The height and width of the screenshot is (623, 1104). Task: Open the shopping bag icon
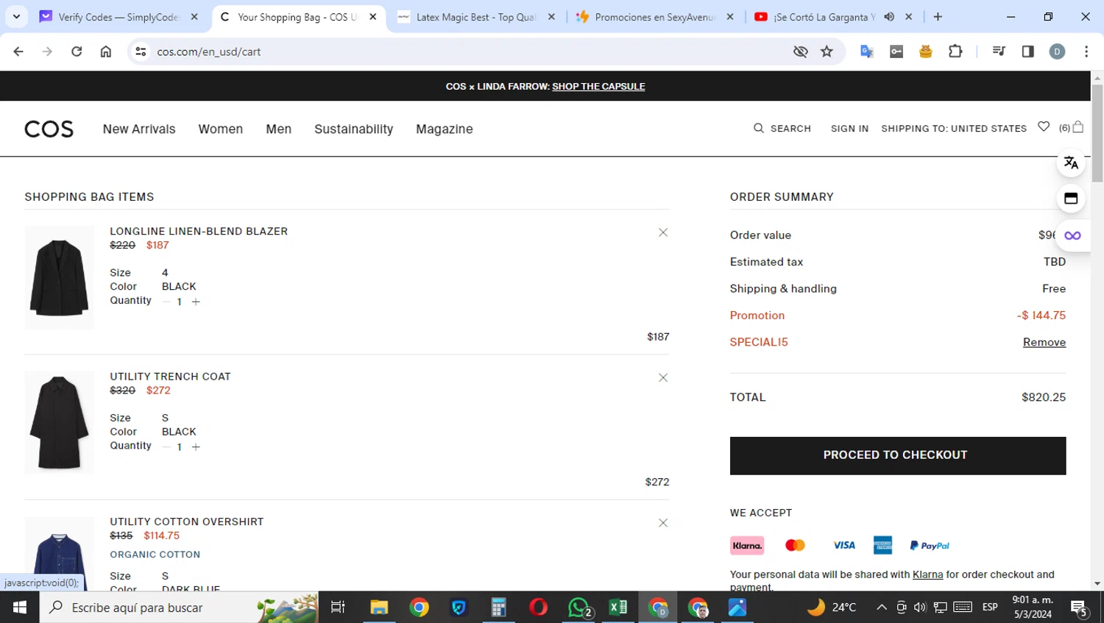click(1078, 127)
